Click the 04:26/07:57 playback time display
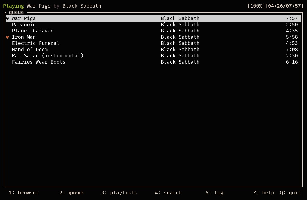Viewport: 307px width, 200px height. [285, 6]
